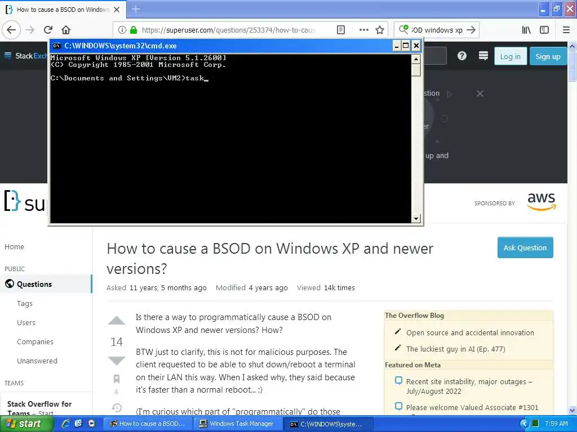The image size is (577, 432).
Task: Downvote the question with down arrow
Action: pos(117,361)
